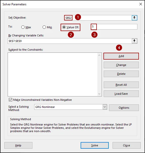Select the Value Of radio button
Screen dimensions: 145x153
coord(64,27)
